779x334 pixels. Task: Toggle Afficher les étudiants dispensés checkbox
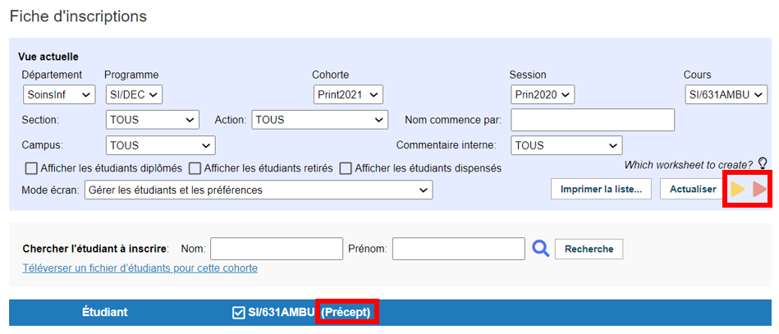346,168
